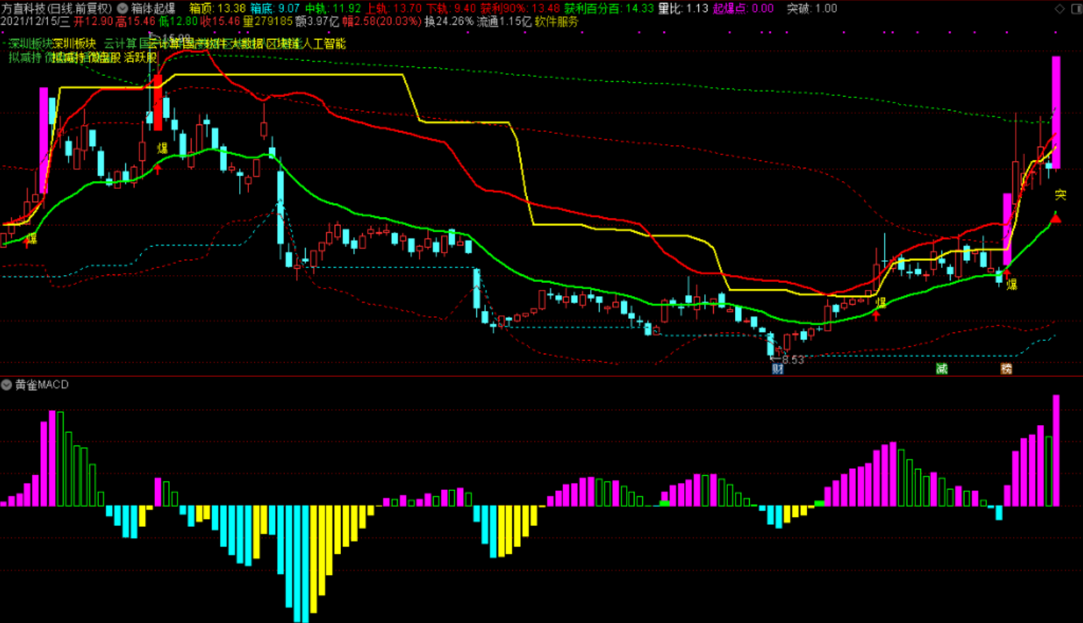Click the yellow 突 breakout signal label
The height and width of the screenshot is (623, 1083).
click(1060, 194)
